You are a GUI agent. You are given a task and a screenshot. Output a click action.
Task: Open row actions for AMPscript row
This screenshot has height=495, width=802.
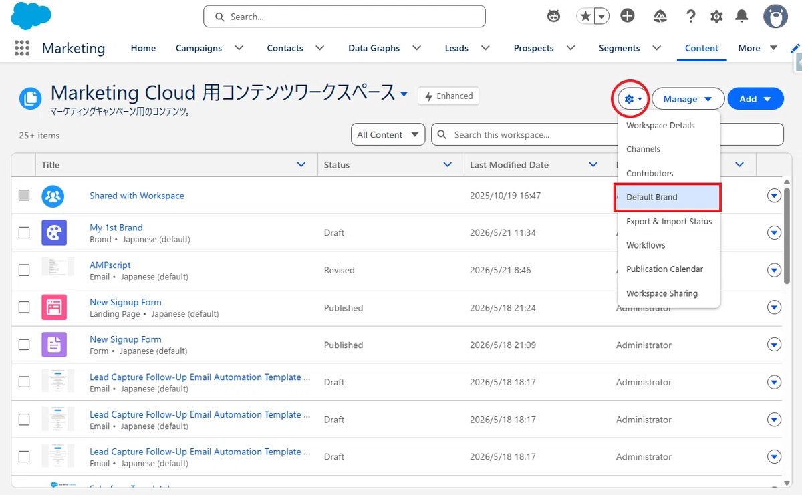click(x=775, y=270)
